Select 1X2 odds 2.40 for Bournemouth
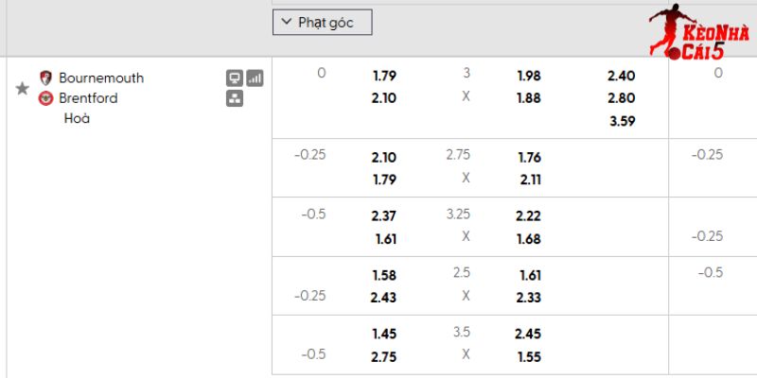The image size is (757, 378). pos(622,76)
